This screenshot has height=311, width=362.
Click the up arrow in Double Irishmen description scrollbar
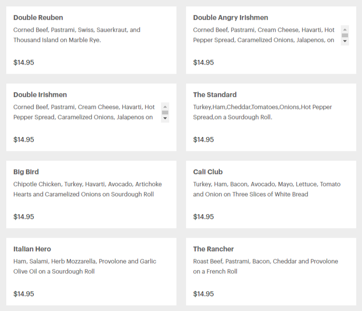(165, 107)
